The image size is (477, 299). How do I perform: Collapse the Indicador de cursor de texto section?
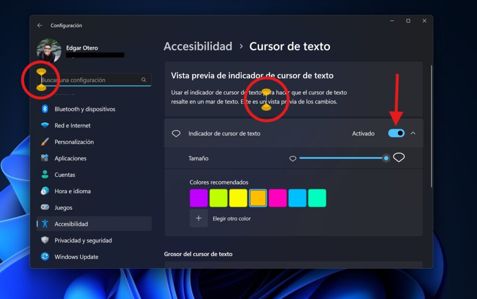413,133
